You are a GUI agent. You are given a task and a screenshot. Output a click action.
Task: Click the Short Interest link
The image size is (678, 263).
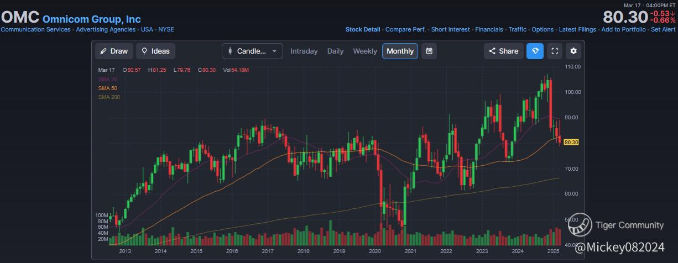pos(450,29)
